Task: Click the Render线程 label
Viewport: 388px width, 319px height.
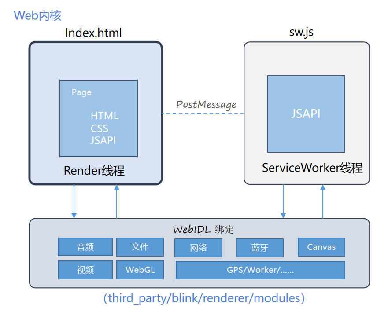Action: 94,171
